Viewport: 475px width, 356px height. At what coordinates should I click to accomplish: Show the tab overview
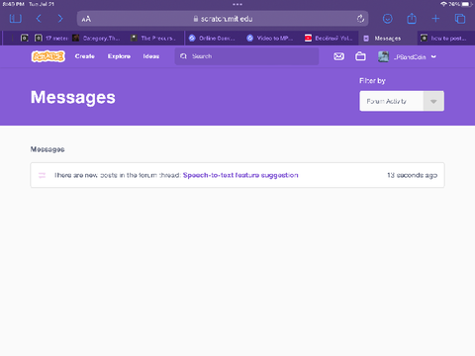pos(460,19)
